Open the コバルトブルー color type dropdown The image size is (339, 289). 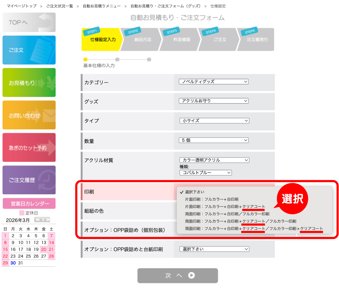tap(206, 173)
